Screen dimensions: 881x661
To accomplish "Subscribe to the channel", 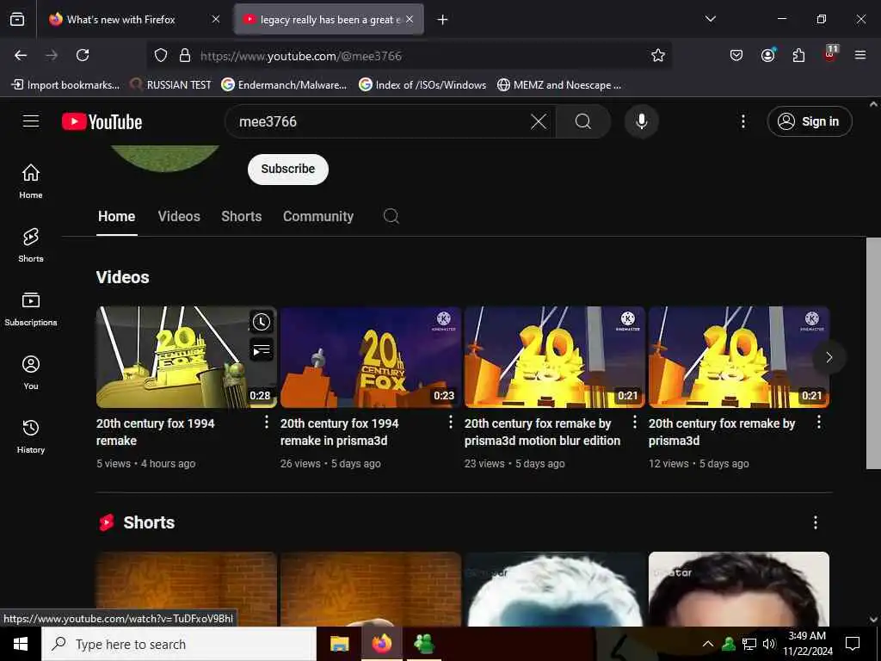I will click(x=287, y=170).
